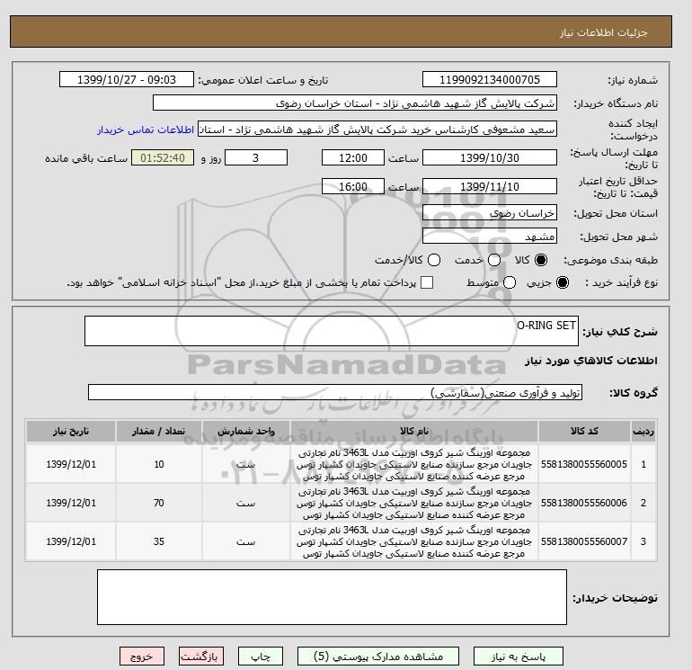The width and height of the screenshot is (692, 670).
Task: Click the چاپ print button
Action: coord(261,657)
